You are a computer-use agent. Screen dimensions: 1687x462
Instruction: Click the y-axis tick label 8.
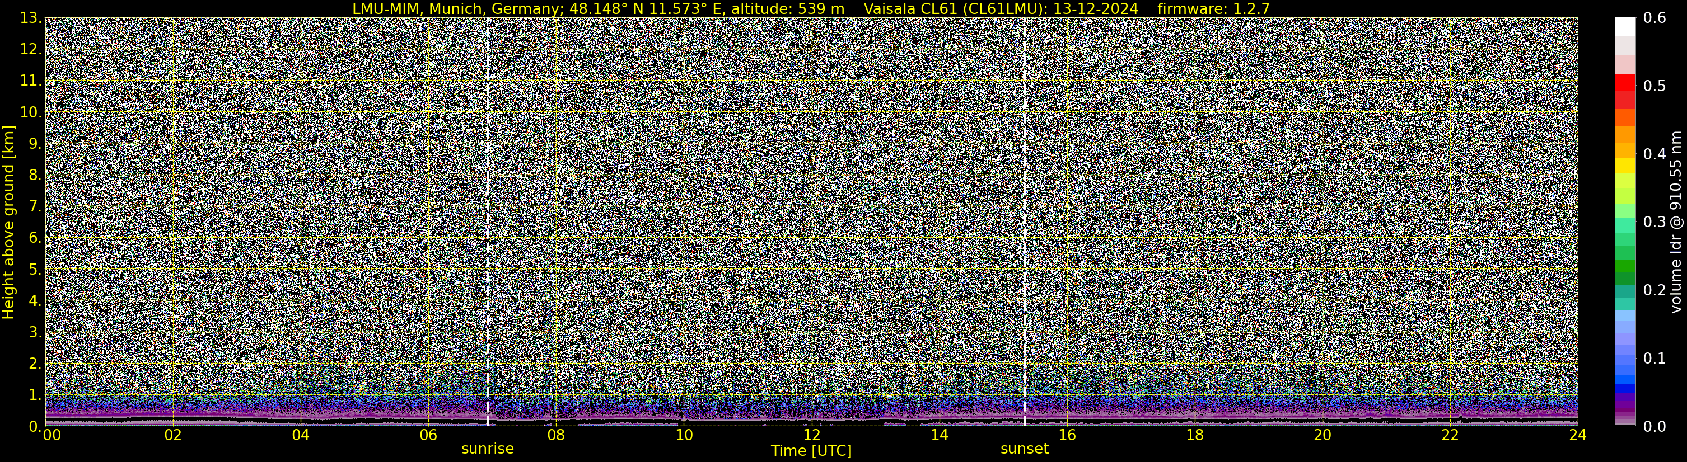tap(35, 176)
